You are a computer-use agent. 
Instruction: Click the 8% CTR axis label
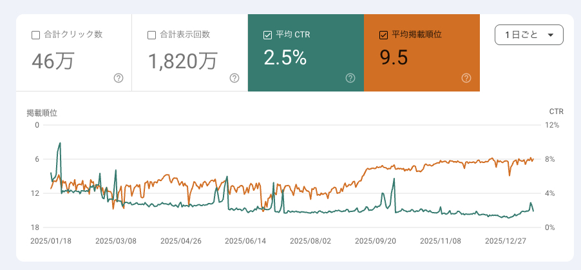coord(550,159)
